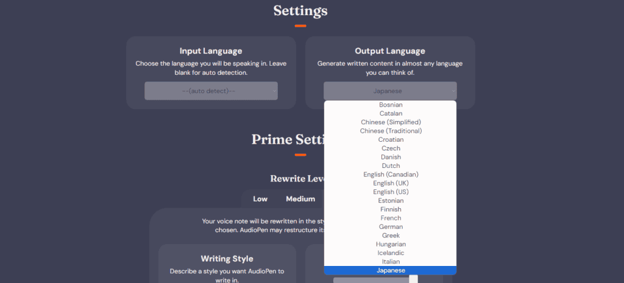Set Rewrite Level to Low

tap(260, 199)
